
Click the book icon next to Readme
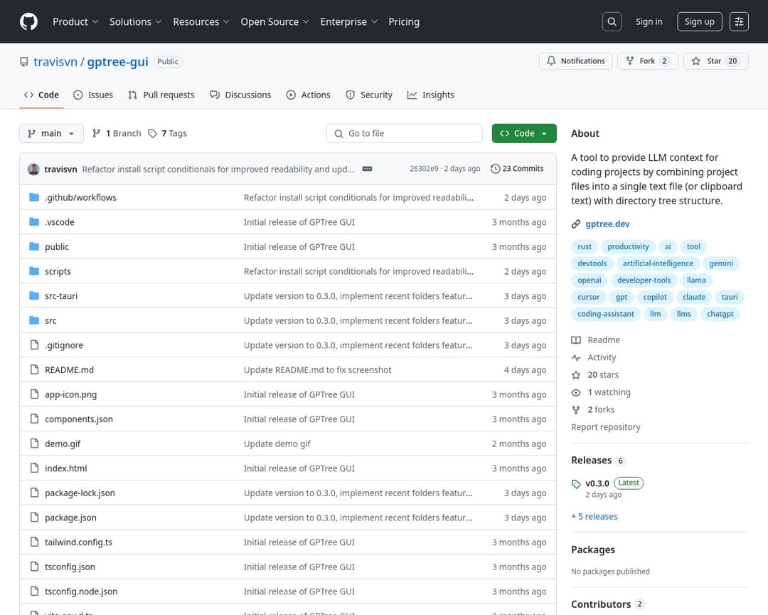pos(576,340)
